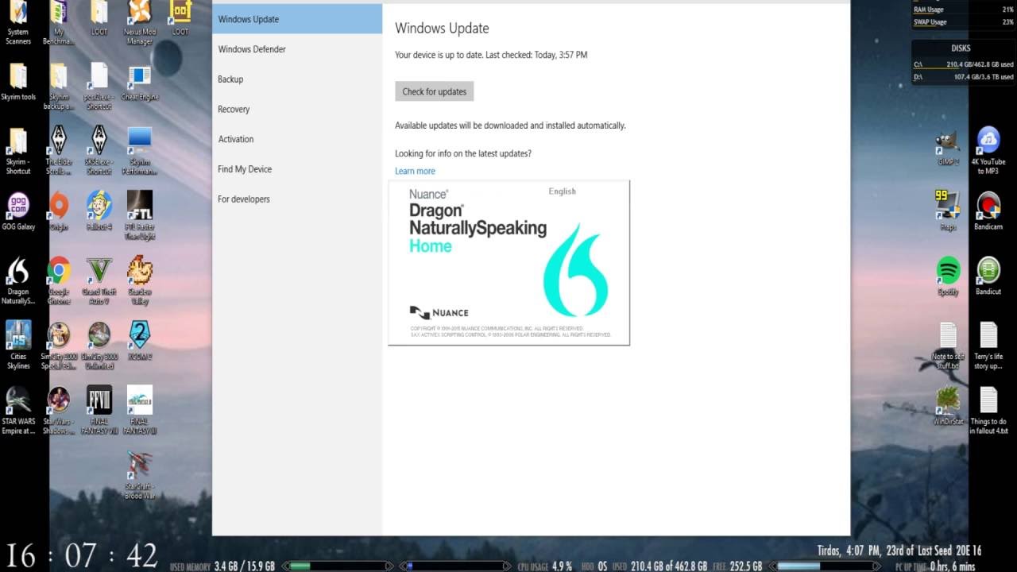Click the Check for updates button
The image size is (1017, 572).
(435, 91)
